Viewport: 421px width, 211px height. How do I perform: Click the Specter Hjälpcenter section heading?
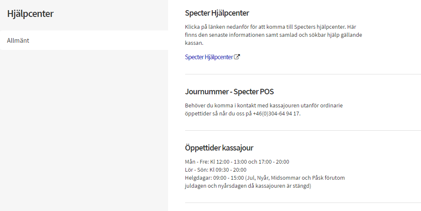click(217, 13)
